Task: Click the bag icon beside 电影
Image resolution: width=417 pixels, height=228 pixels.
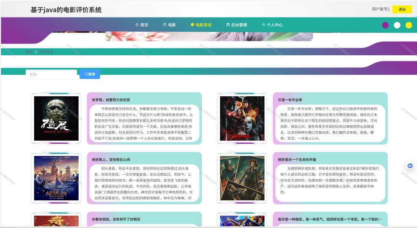Action: point(165,25)
